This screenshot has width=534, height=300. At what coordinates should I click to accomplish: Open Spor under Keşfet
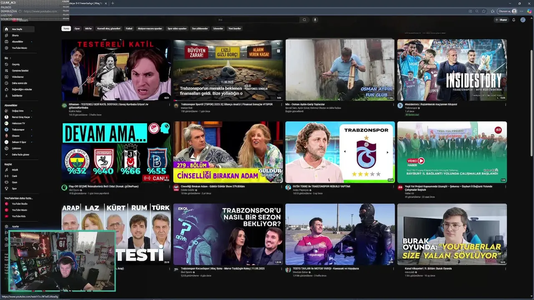tap(18, 188)
